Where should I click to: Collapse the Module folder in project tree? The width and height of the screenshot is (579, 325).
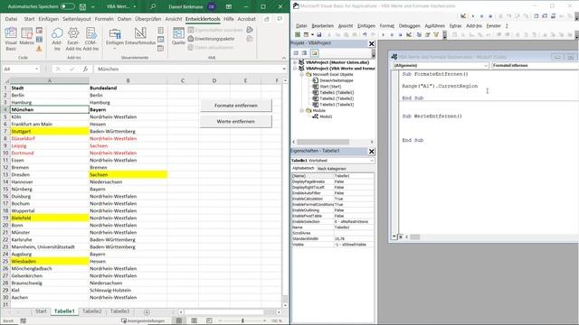301,110
